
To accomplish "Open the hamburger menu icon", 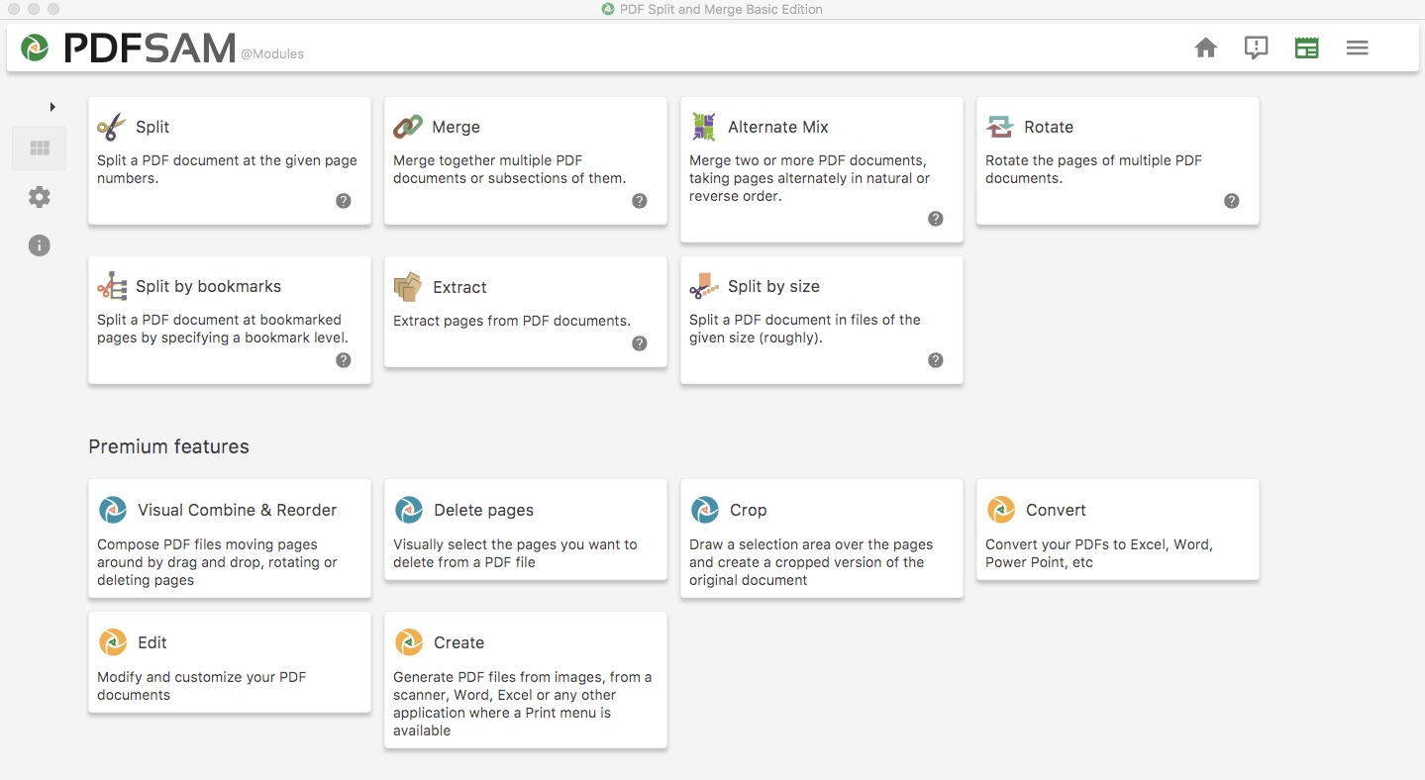I will tap(1357, 48).
